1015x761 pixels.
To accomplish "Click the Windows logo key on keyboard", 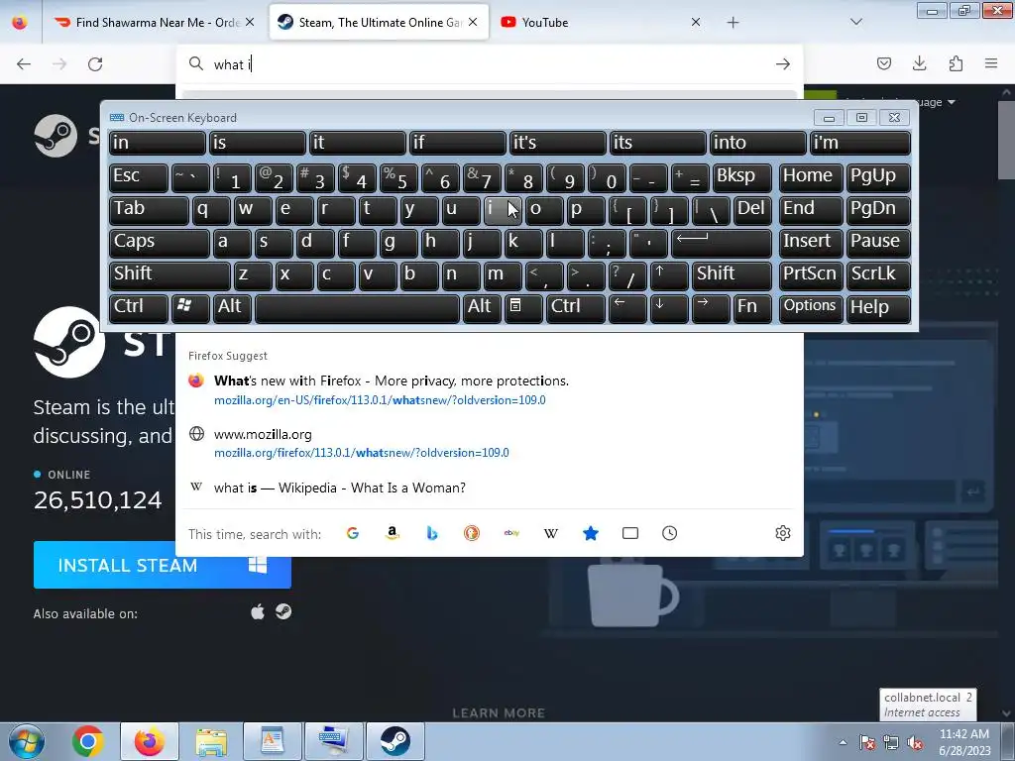I will point(189,307).
